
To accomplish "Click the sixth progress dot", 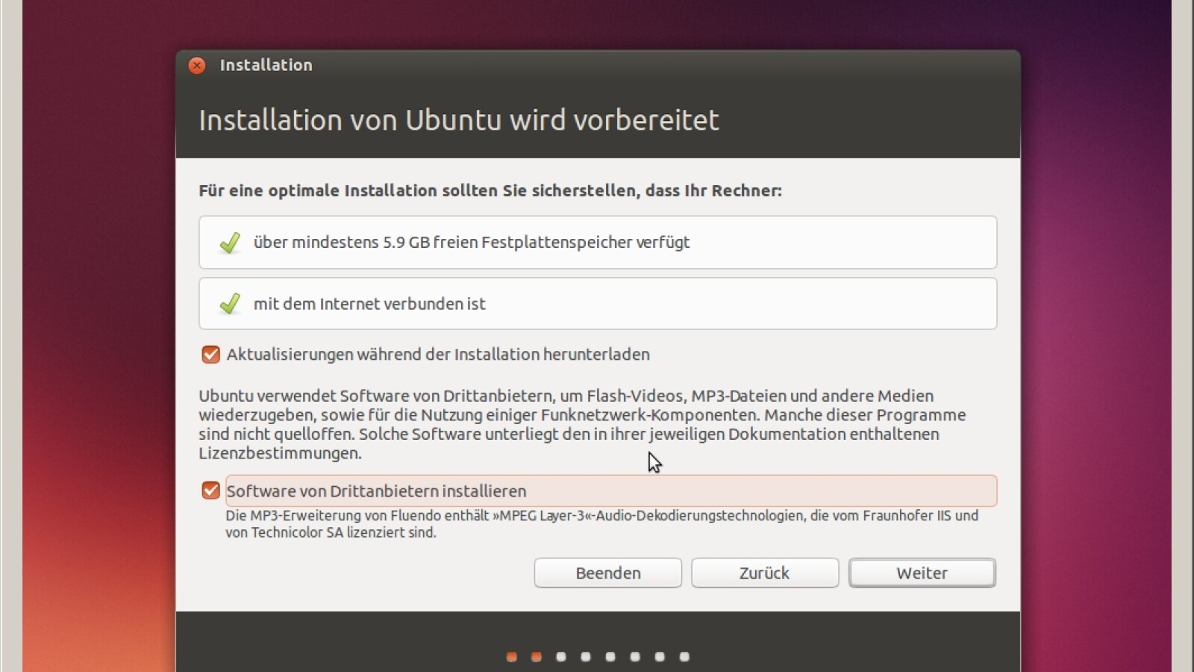I will coord(635,657).
